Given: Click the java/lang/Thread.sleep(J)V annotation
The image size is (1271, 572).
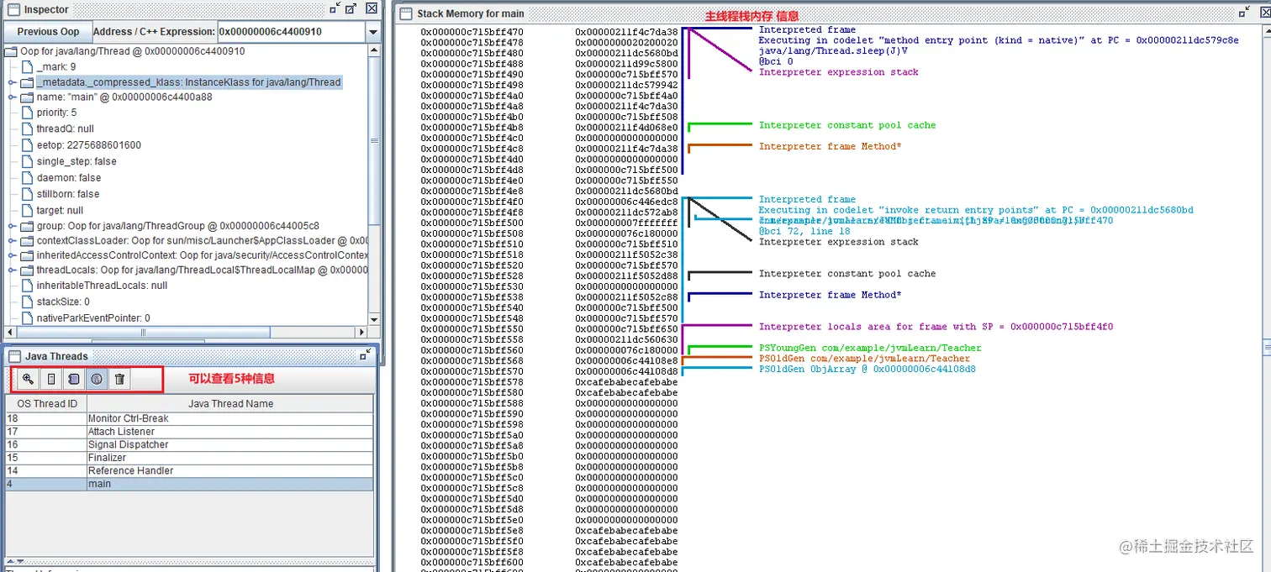Looking at the screenshot, I should (833, 50).
